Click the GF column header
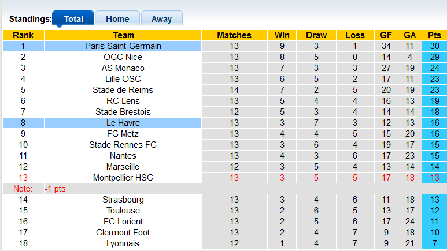 pos(386,35)
